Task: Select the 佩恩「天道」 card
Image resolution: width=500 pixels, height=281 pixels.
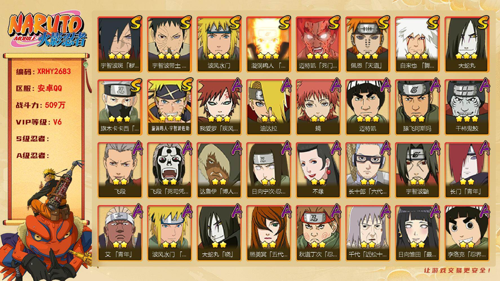Action: tap(368, 44)
